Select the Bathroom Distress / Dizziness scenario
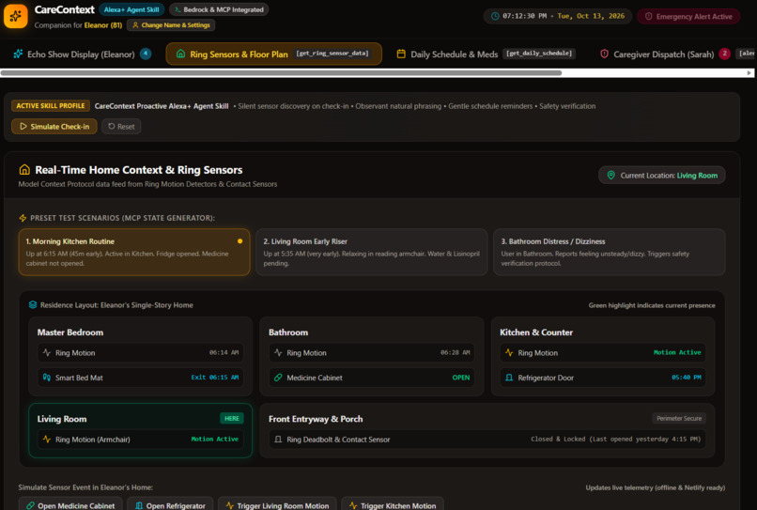757x510 pixels. [610, 252]
